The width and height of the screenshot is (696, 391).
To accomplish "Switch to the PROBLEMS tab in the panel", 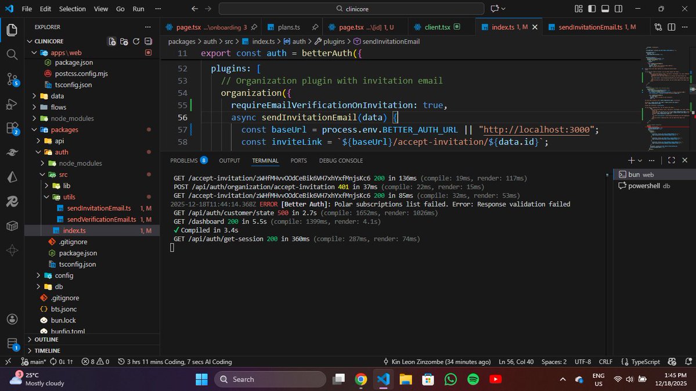I will (x=185, y=160).
